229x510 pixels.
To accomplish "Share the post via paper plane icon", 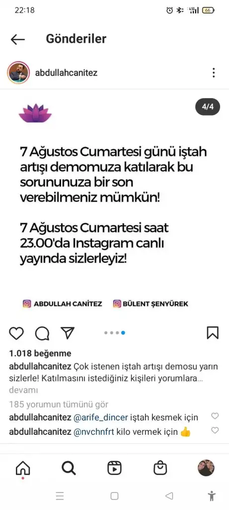I will [68, 333].
